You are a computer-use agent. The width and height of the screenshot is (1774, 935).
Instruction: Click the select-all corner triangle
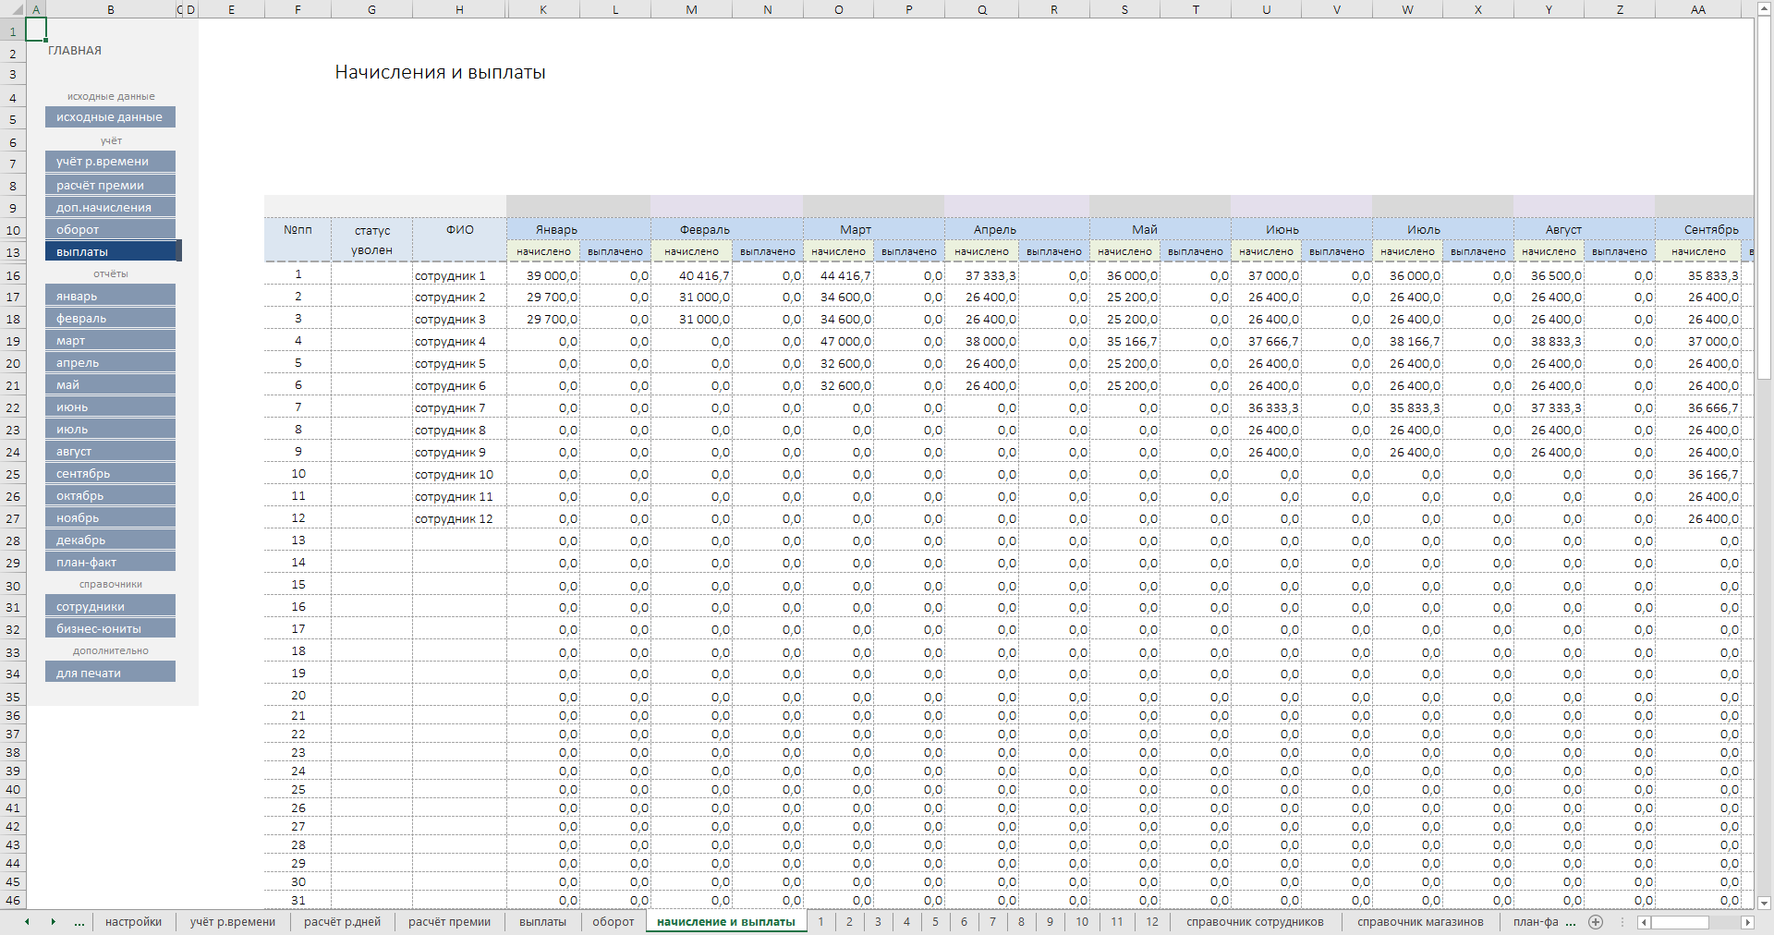(x=13, y=9)
